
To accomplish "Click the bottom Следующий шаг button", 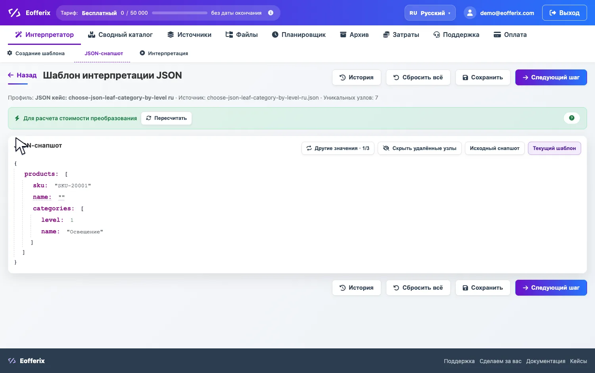I will coord(551,288).
